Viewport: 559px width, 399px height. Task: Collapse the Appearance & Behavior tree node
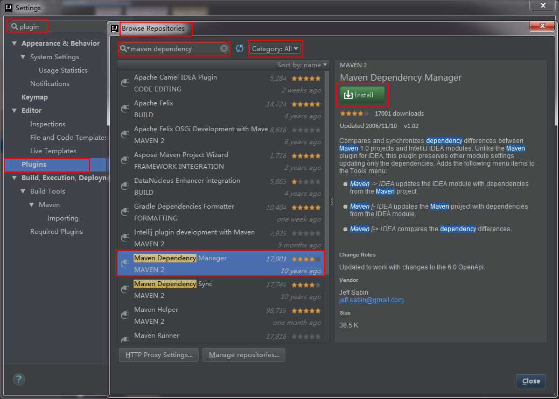pos(14,44)
